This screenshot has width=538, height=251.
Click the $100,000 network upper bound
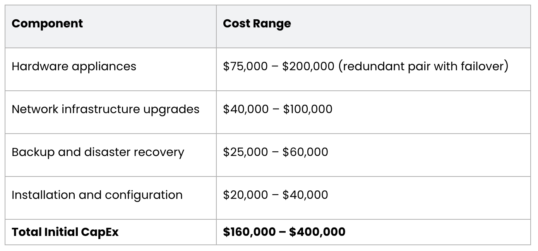pyautogui.click(x=308, y=109)
